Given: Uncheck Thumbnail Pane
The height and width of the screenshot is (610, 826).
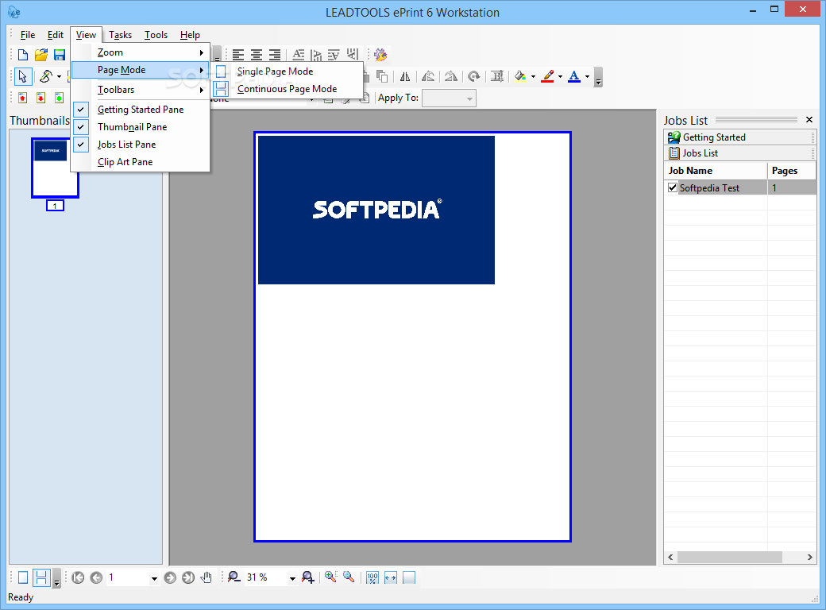Looking at the screenshot, I should coord(140,127).
